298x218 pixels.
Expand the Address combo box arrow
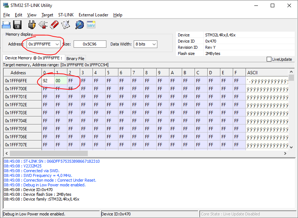(57, 44)
